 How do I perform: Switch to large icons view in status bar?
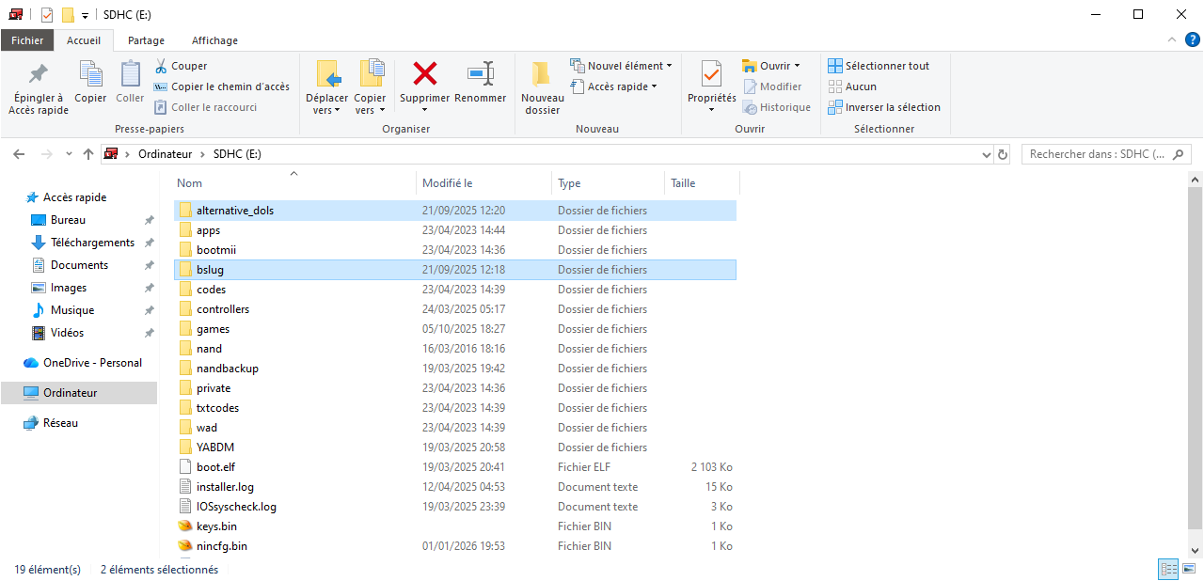[x=1189, y=570]
